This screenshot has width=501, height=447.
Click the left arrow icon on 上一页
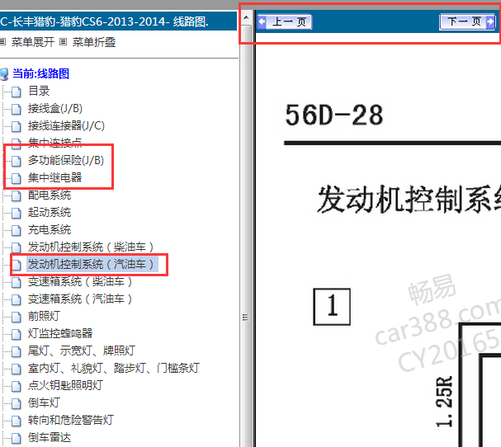click(x=262, y=22)
